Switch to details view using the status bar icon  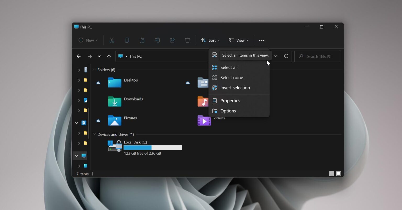(x=331, y=174)
